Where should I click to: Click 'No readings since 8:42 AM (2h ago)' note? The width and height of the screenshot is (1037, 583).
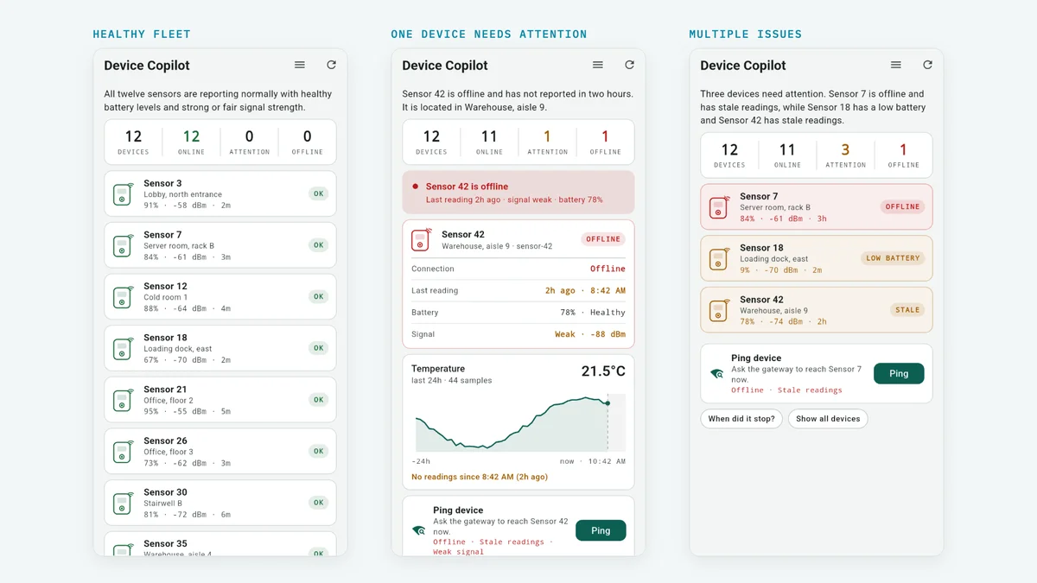coord(480,477)
